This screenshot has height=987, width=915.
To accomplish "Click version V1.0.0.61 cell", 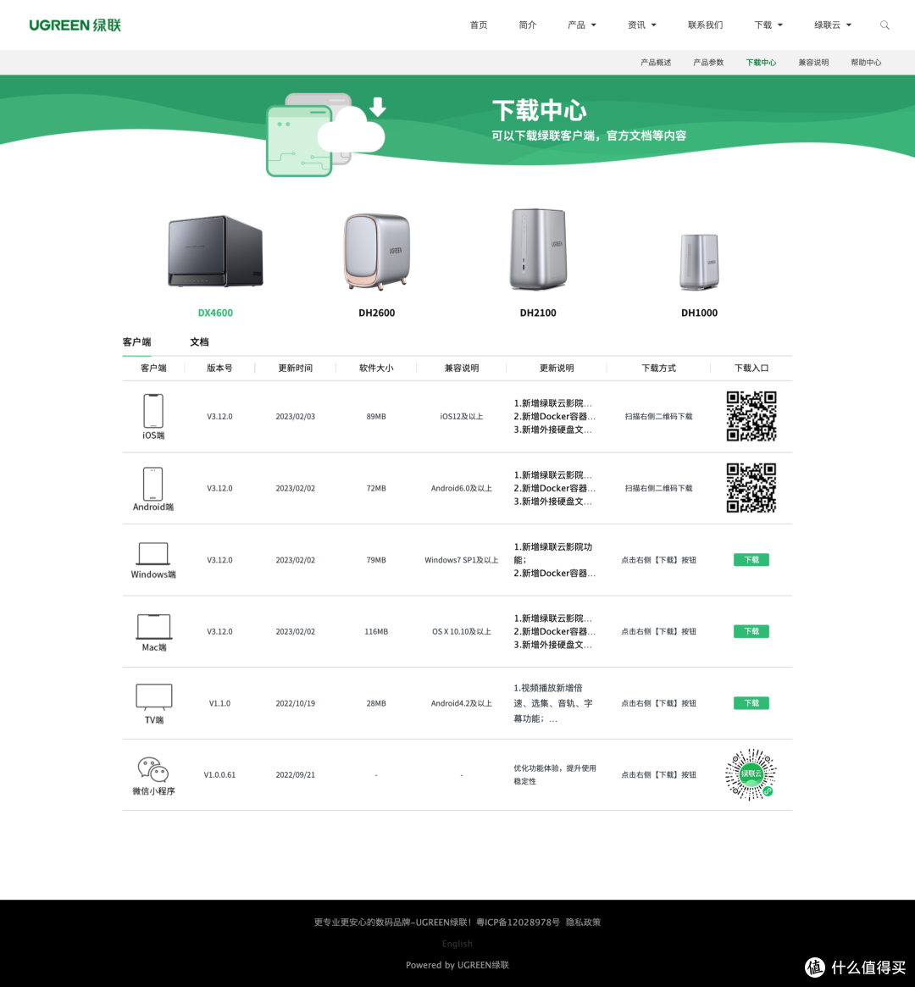I will 219,775.
